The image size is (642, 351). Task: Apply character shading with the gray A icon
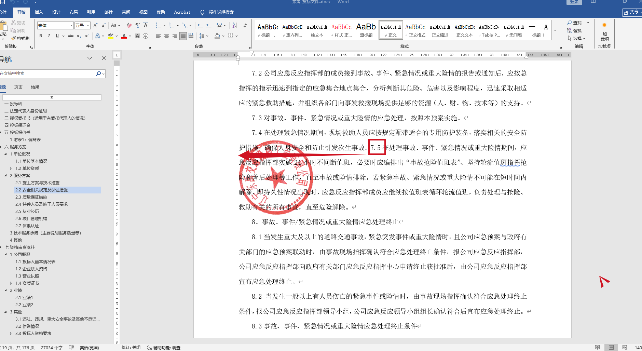(137, 36)
